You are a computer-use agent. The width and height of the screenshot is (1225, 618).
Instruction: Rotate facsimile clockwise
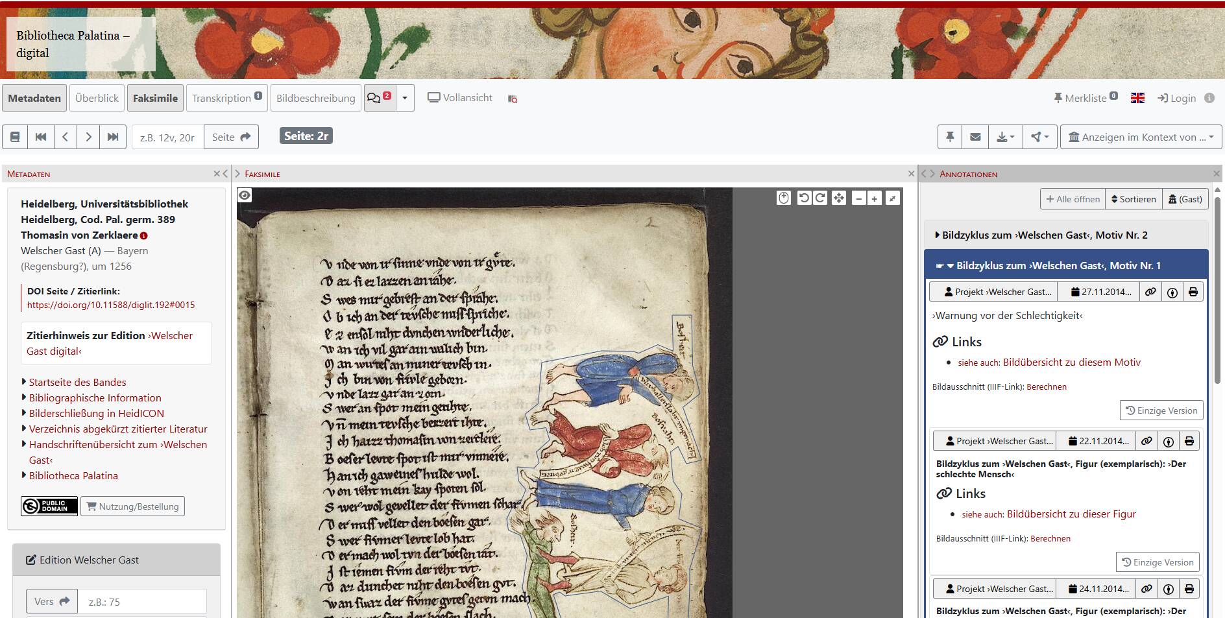(820, 198)
